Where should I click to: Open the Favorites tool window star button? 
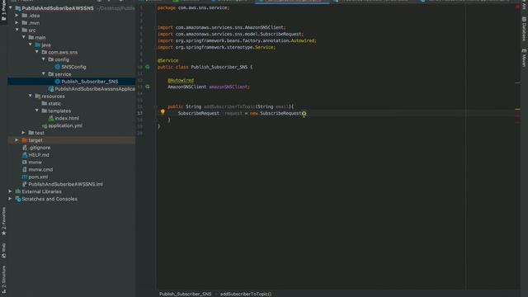tap(3, 221)
